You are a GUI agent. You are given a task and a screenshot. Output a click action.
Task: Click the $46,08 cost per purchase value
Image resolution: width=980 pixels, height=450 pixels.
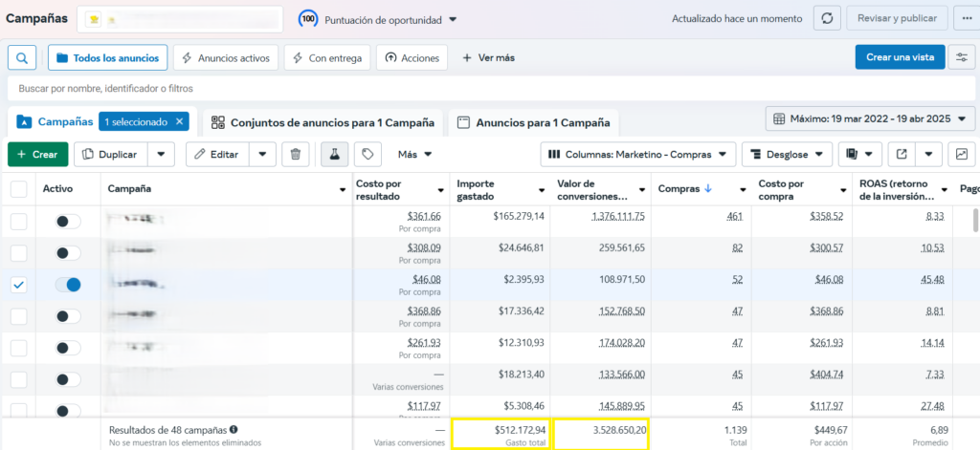[830, 279]
